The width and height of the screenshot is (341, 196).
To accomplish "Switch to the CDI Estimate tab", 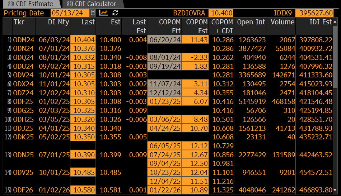I will 32,4.
